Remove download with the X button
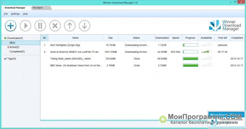This screenshot has height=129, width=246. coord(55,26)
